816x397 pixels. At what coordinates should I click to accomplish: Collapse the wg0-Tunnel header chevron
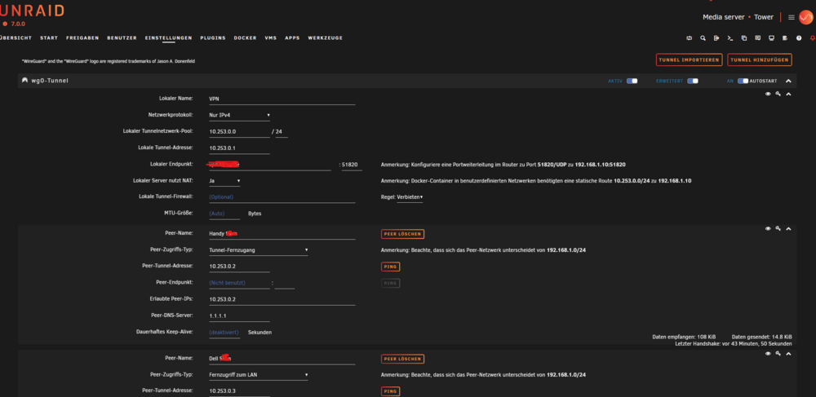(788, 81)
